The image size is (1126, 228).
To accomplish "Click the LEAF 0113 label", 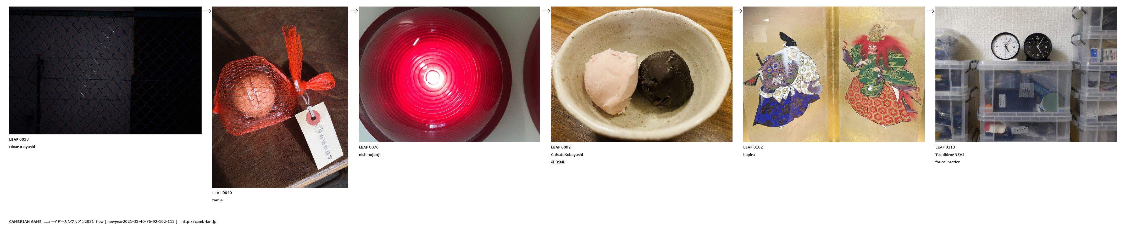I will coord(945,148).
